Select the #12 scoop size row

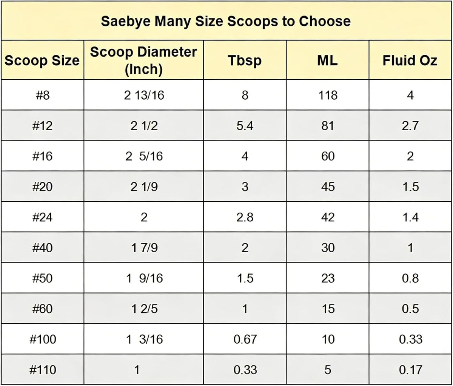pos(226,125)
